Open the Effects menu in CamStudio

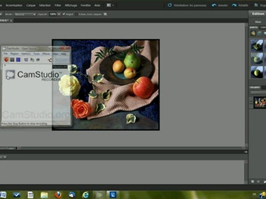point(46,54)
